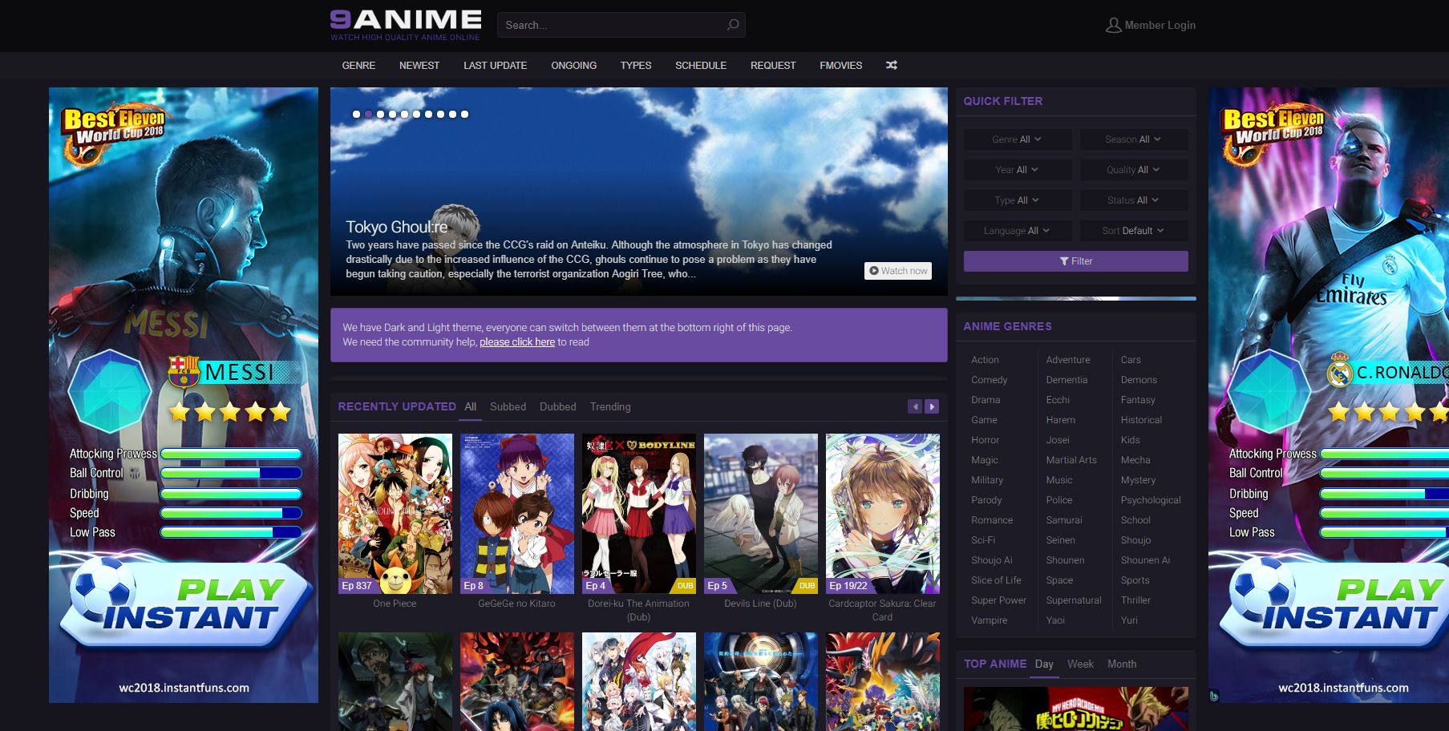
Task: Click the search magnifier icon
Action: (x=733, y=25)
